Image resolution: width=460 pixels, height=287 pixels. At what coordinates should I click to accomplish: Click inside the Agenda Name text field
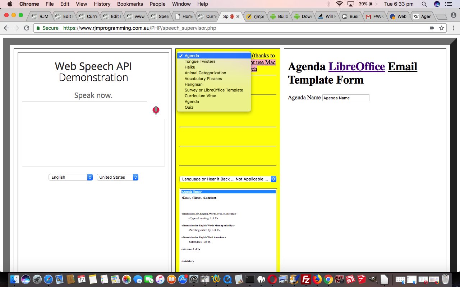point(345,98)
